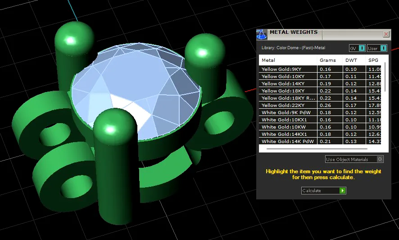Click the SPG value in the White Gold:10KW row
Image resolution: width=399 pixels, height=240 pixels.
375,127
